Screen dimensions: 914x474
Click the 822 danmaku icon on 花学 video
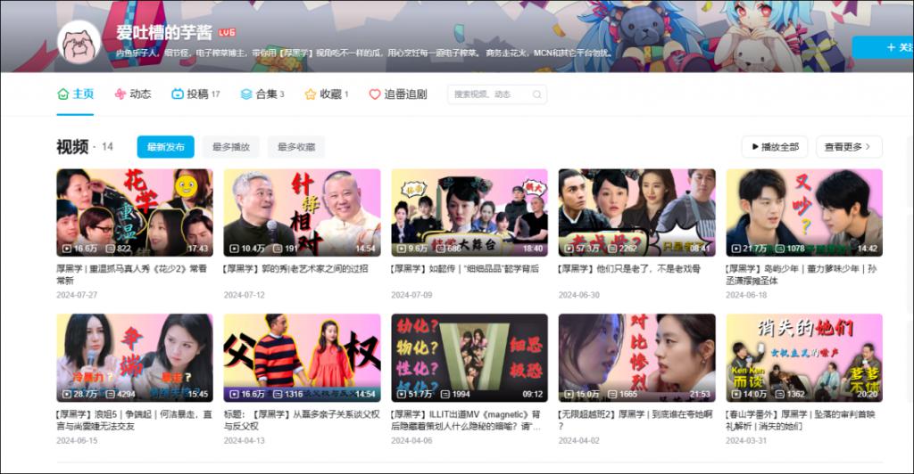110,249
